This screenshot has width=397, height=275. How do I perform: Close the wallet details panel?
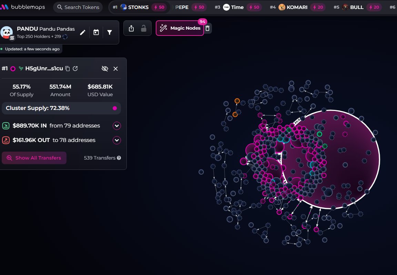(116, 69)
